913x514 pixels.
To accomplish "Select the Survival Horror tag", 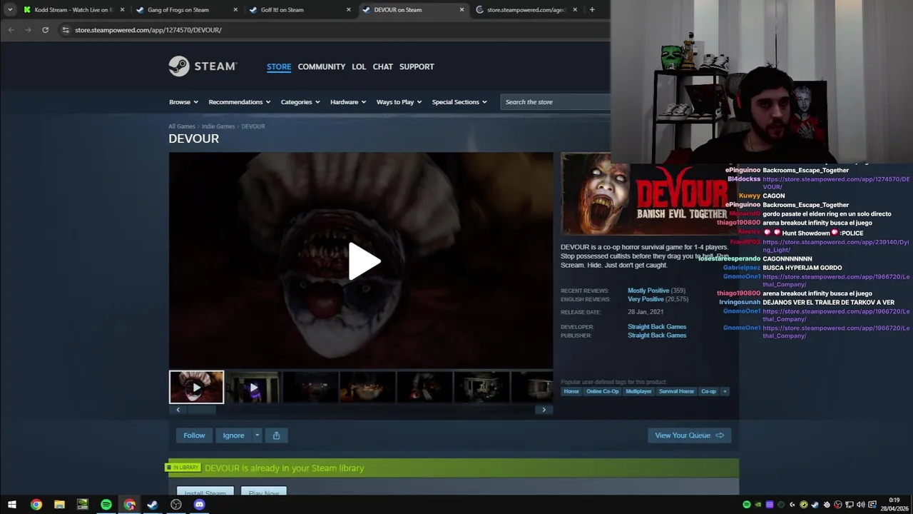I will [676, 391].
